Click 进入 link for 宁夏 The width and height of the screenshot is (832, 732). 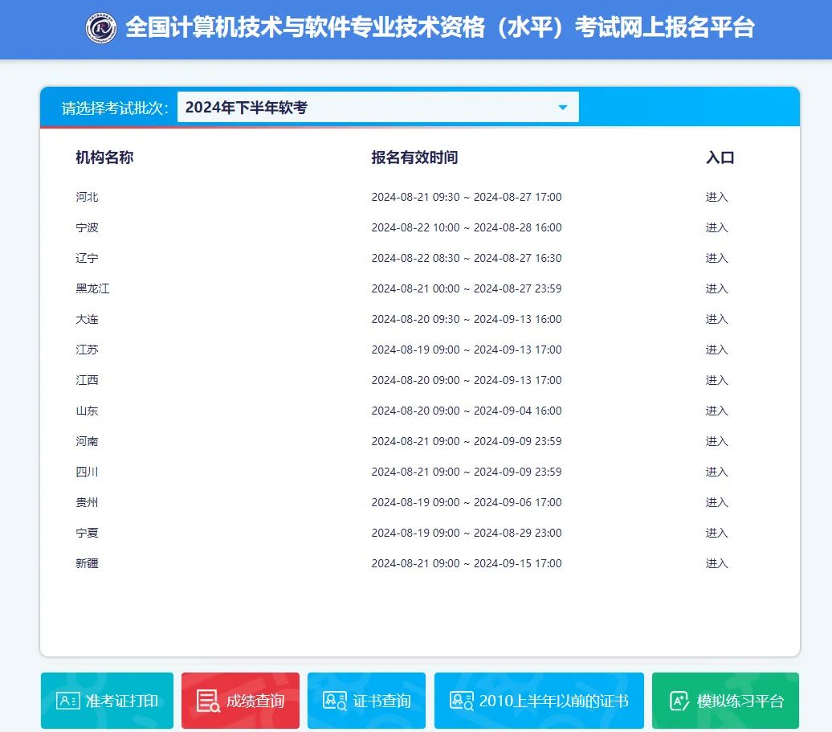[x=716, y=533]
